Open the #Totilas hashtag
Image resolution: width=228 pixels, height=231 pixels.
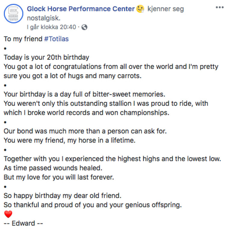56,39
